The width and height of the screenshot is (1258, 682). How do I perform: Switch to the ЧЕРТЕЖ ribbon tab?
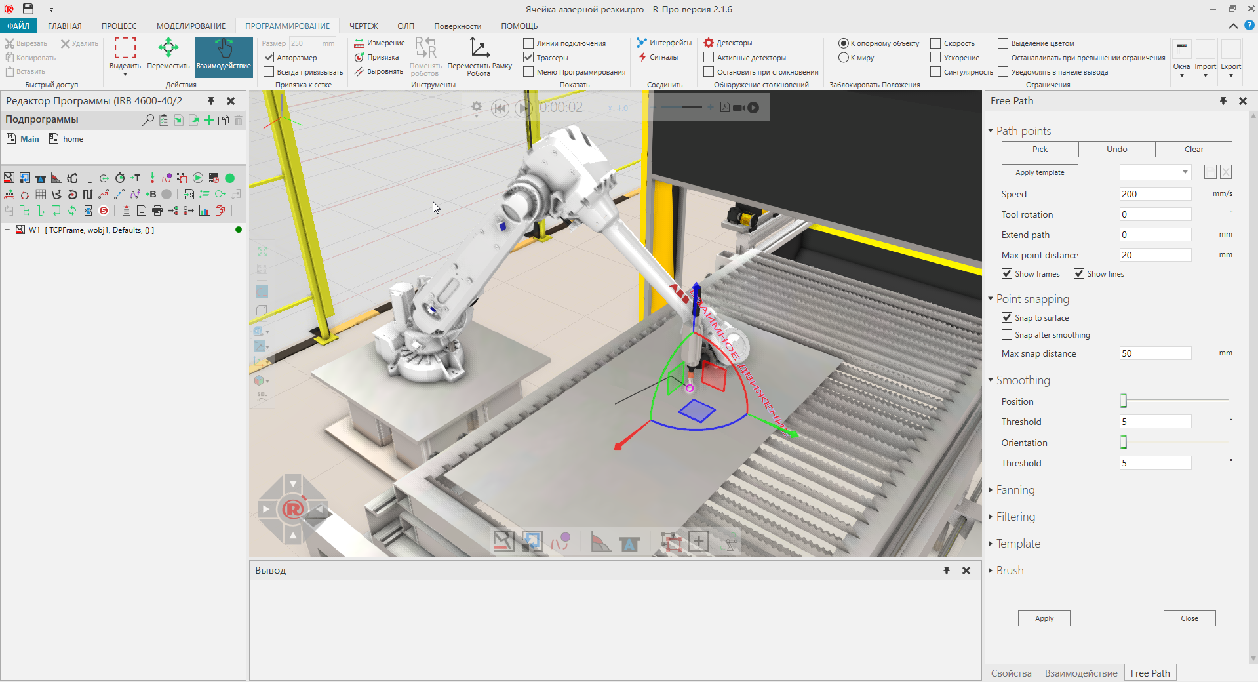[364, 26]
